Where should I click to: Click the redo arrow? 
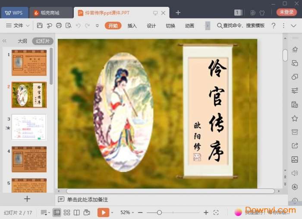click(88, 25)
